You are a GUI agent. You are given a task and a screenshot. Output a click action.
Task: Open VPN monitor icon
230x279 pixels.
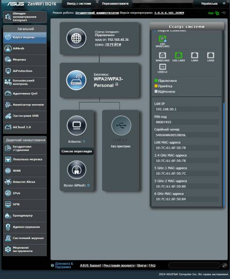point(8,204)
